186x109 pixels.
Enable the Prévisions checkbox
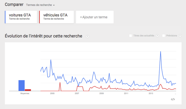[x=164, y=35]
